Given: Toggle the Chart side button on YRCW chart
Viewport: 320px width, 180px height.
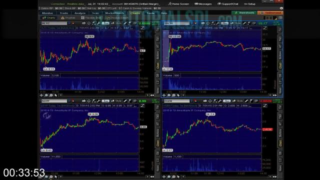Looking at the screenshot, I should [280, 65].
